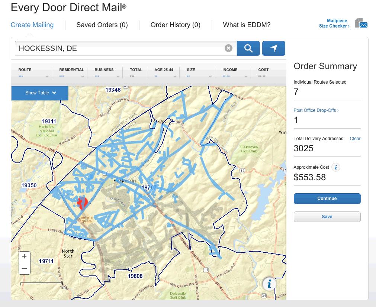Open the Post Office Drop-Offs link
376x307 pixels.
coord(316,110)
